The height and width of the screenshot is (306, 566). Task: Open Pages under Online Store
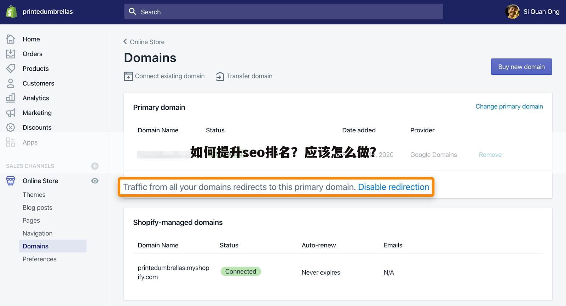[31, 220]
